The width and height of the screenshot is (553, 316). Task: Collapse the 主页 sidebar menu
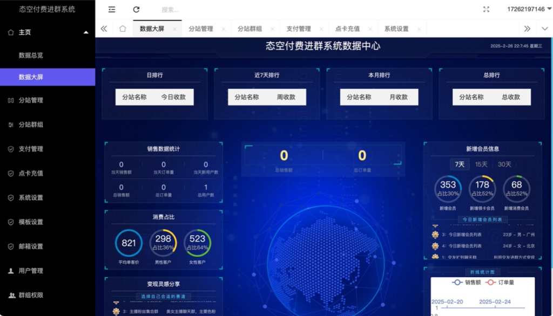click(86, 32)
